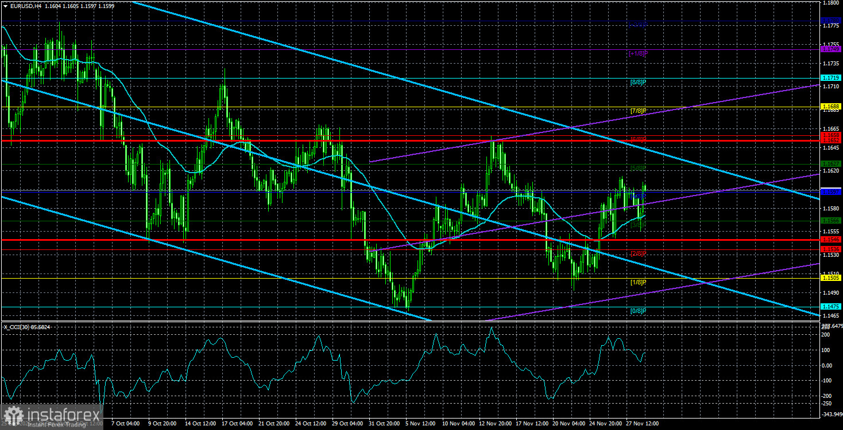843x430 pixels.
Task: Click the yellow 1.1688 price tag
Action: pyautogui.click(x=831, y=105)
